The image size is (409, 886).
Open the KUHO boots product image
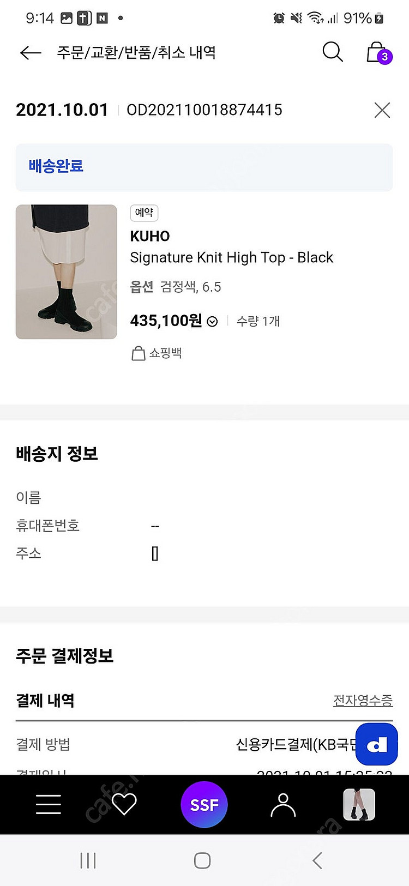(67, 272)
